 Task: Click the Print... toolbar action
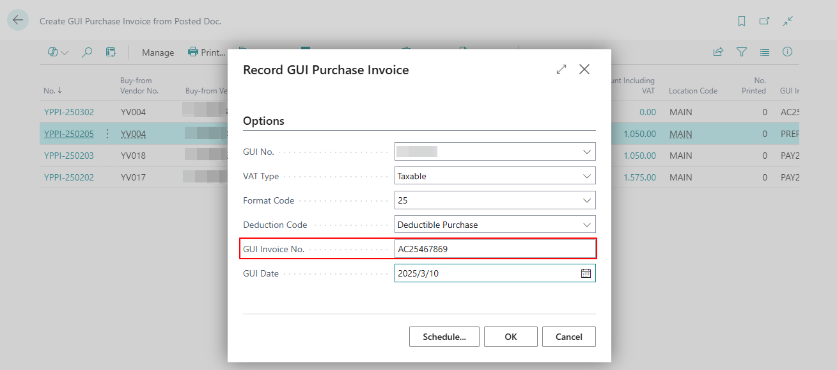tap(207, 52)
